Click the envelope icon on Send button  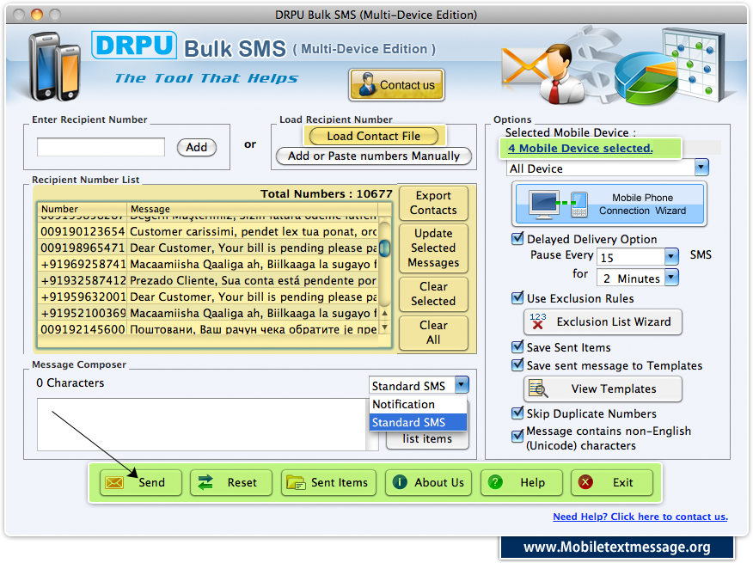[114, 482]
